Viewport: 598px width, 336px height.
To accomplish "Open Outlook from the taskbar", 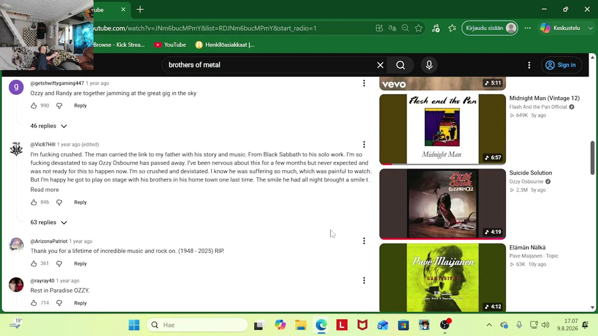I will tap(383, 325).
